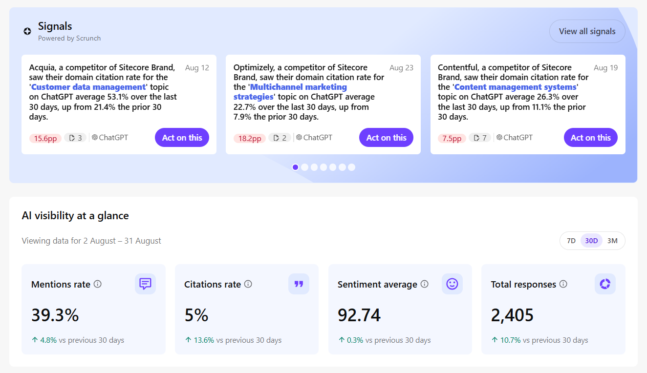Click the prompts count badge showing 3
This screenshot has height=373, width=647.
tap(75, 138)
